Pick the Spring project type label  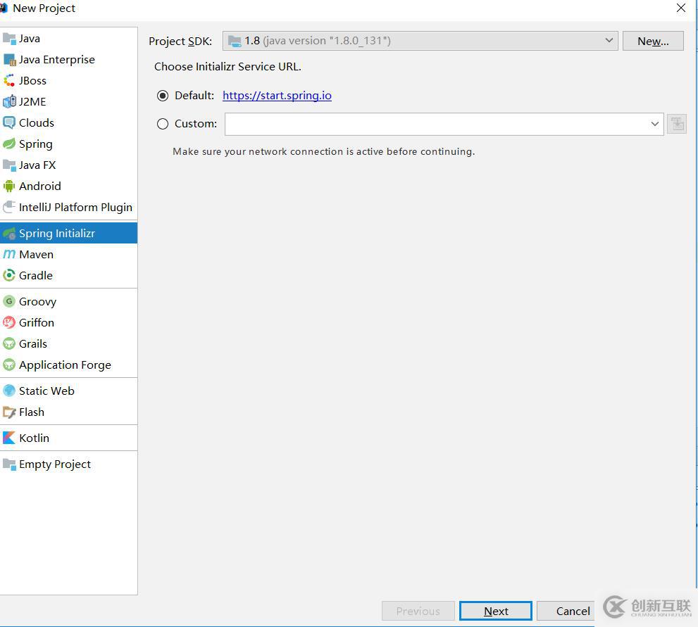36,144
